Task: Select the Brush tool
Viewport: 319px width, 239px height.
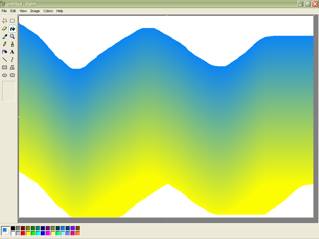Action: [12, 44]
